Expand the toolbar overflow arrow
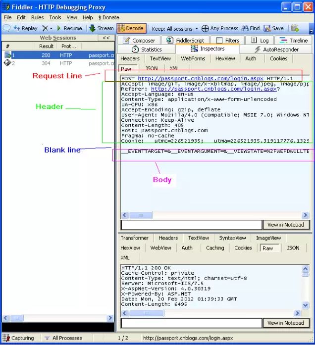Image resolution: width=315 pixels, height=345 pixels. (311, 31)
